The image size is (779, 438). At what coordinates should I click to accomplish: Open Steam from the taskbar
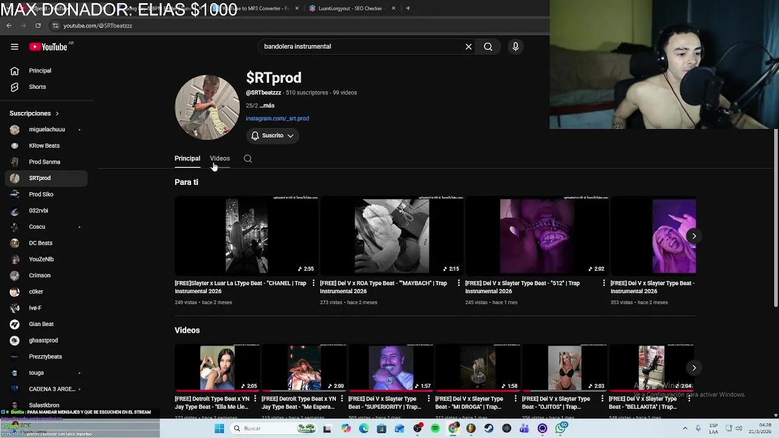coord(489,428)
